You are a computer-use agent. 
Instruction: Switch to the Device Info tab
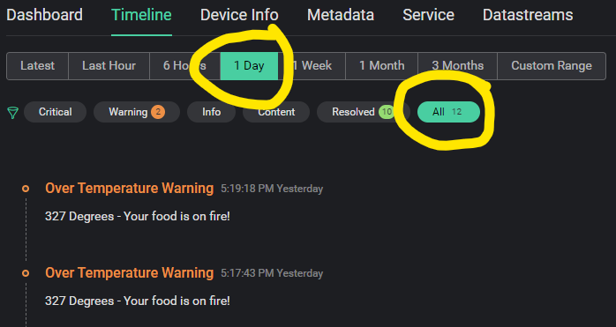(239, 15)
